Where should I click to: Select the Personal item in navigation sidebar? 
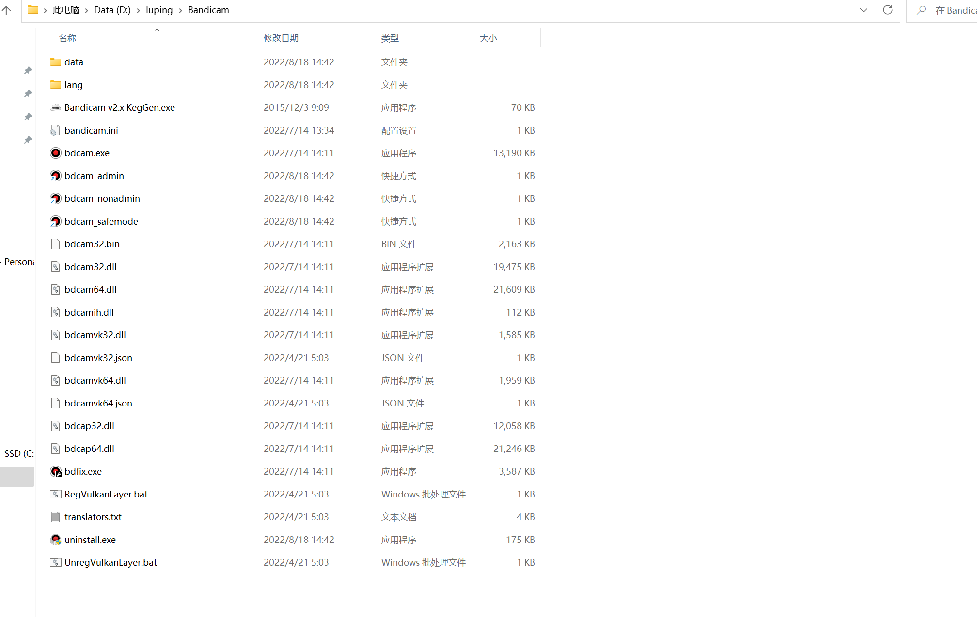pos(17,262)
